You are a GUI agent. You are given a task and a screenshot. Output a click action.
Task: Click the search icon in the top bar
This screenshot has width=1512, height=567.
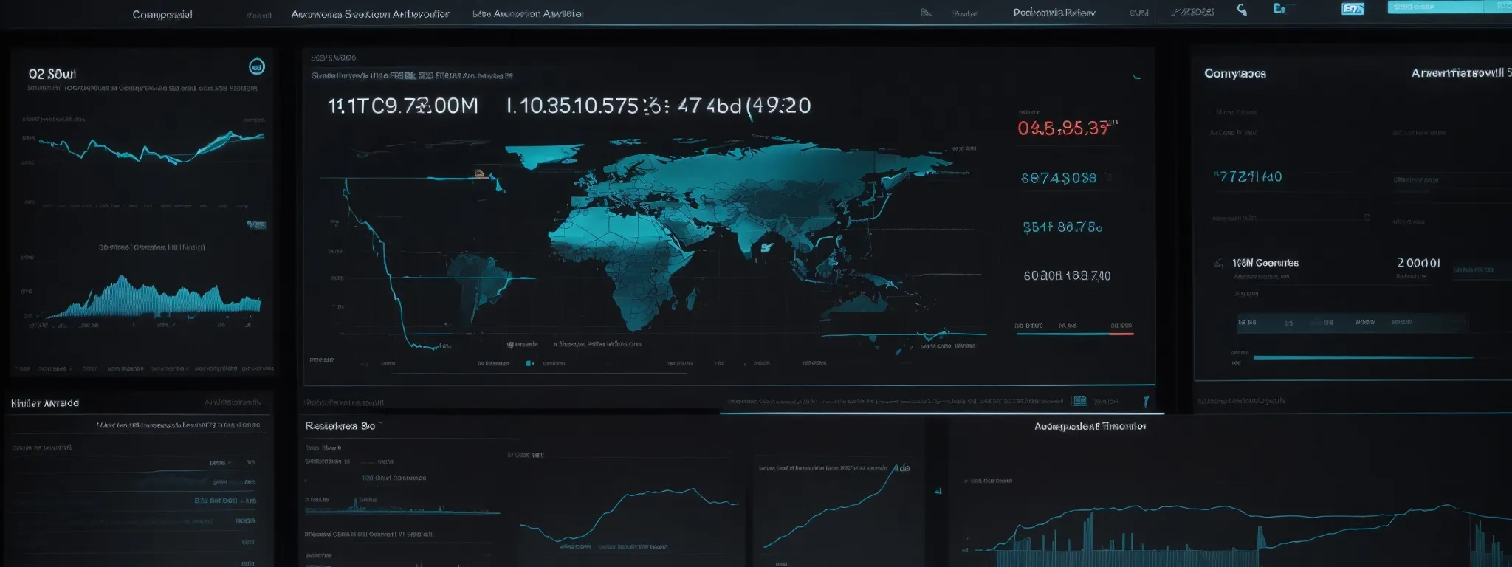tap(1242, 10)
